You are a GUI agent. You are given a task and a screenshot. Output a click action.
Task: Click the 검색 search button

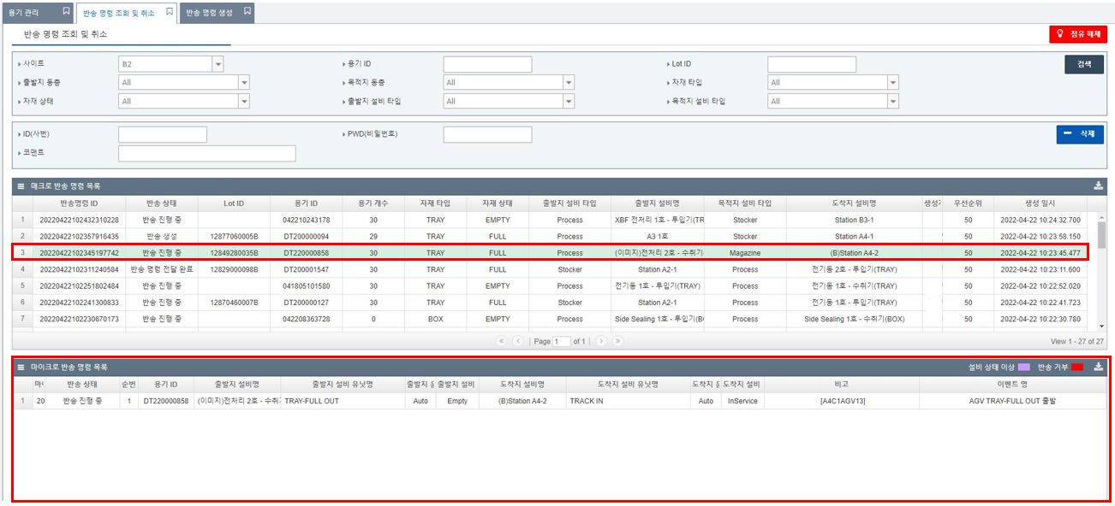(x=1083, y=64)
